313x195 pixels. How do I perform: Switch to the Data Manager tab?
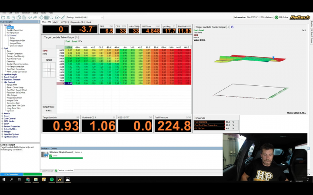coord(47,170)
